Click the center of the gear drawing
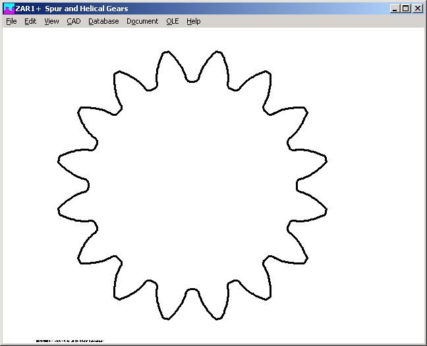Image resolution: width=427 pixels, height=346 pixels. pyautogui.click(x=192, y=185)
